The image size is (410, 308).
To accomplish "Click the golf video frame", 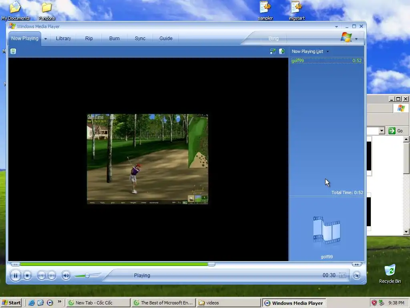I will click(x=147, y=159).
